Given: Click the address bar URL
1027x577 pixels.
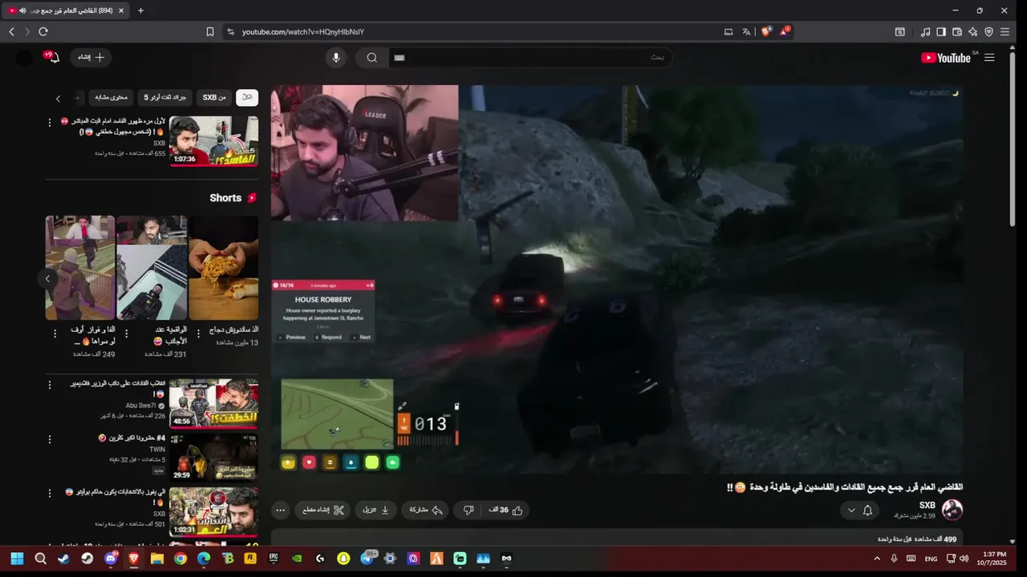Looking at the screenshot, I should pos(303,32).
